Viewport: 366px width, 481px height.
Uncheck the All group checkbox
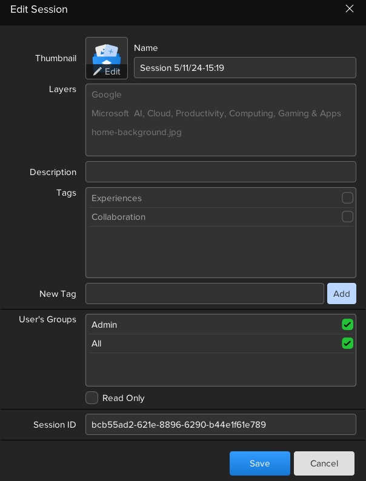pyautogui.click(x=347, y=343)
